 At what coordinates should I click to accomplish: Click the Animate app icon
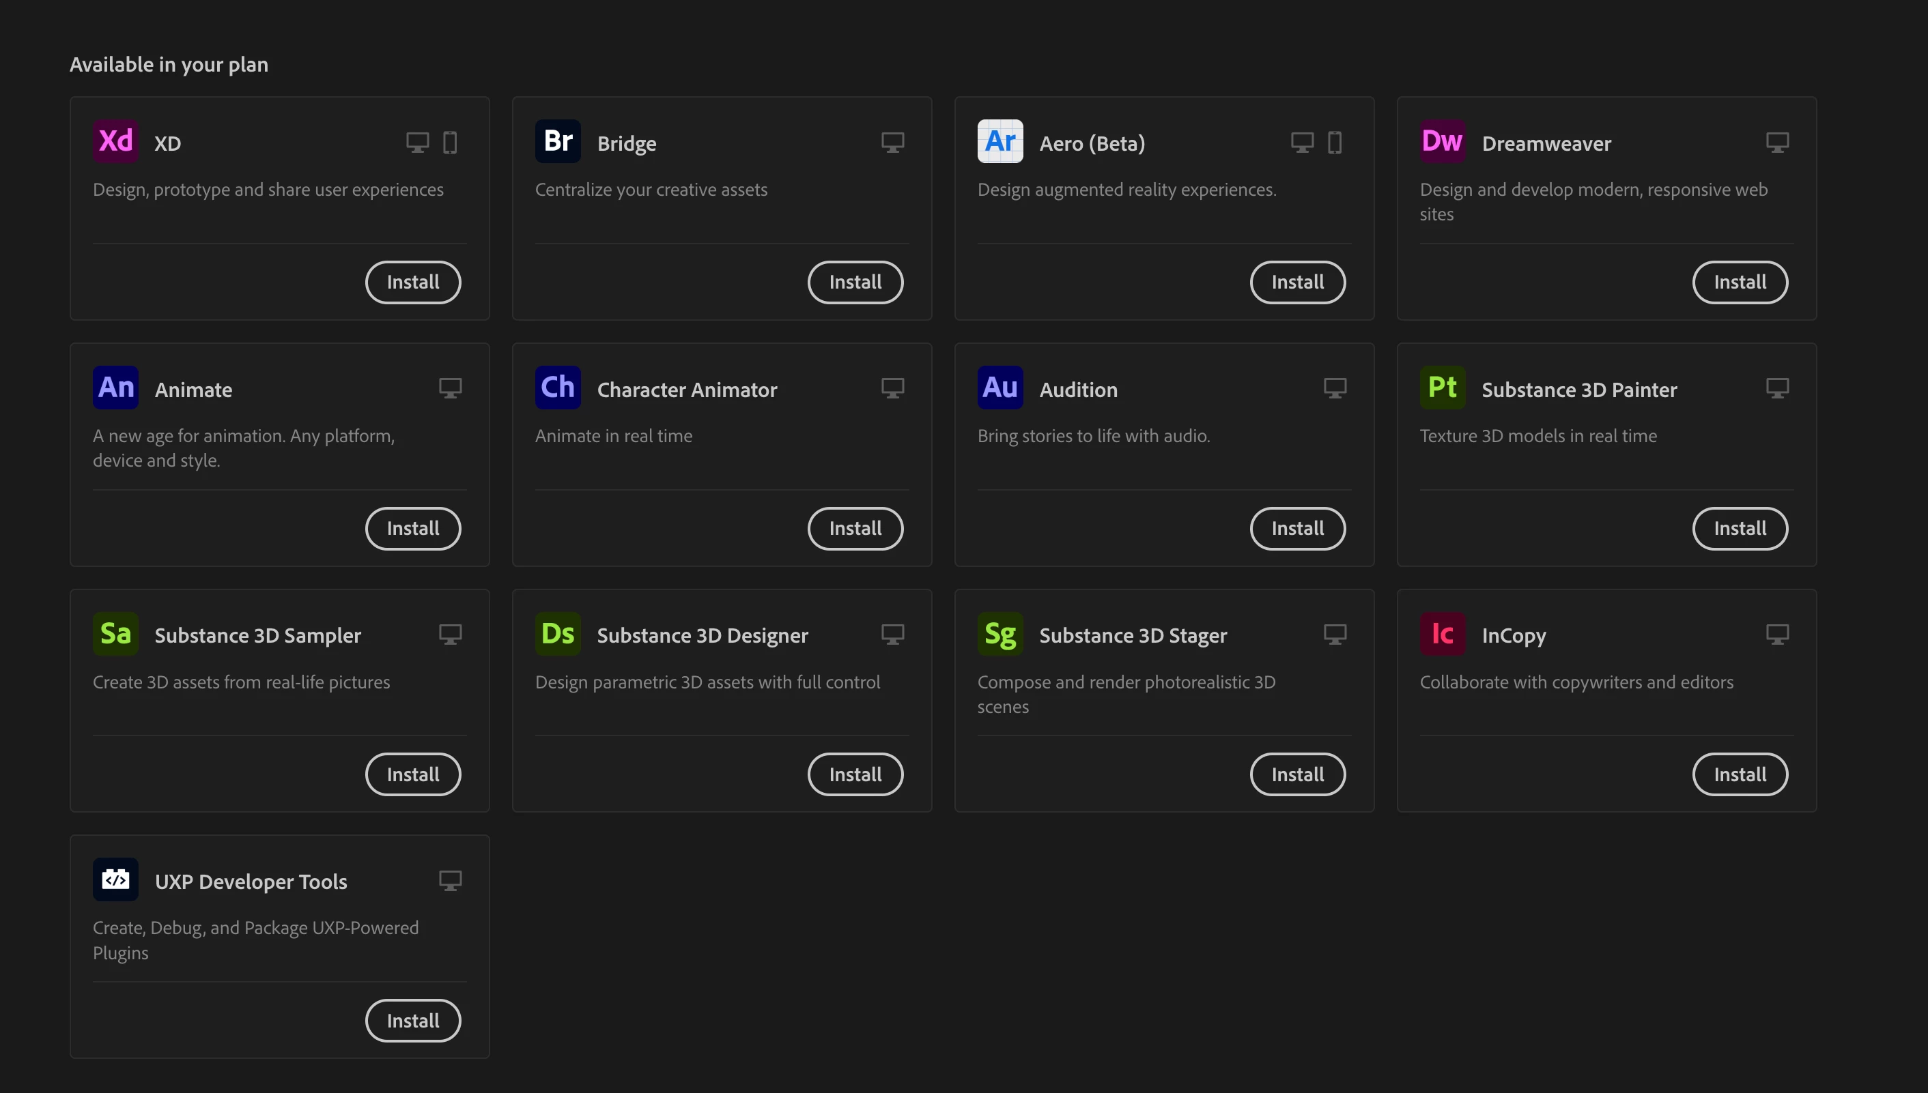point(115,388)
